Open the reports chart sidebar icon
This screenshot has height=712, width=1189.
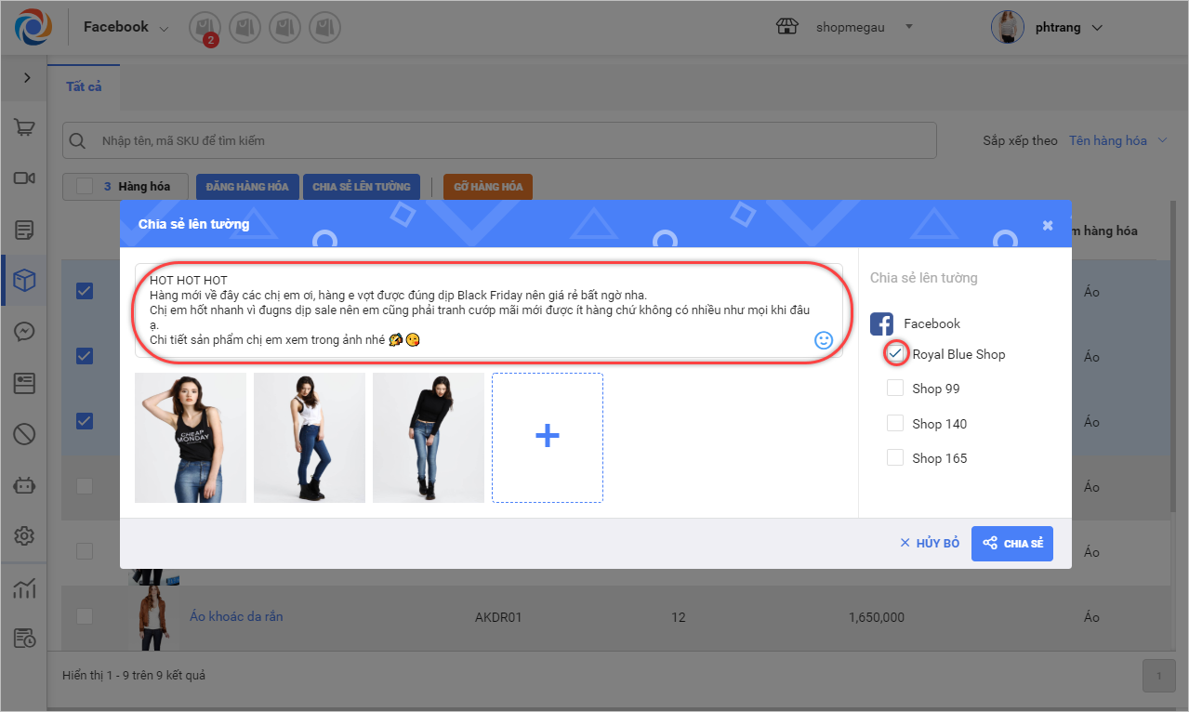tap(24, 587)
